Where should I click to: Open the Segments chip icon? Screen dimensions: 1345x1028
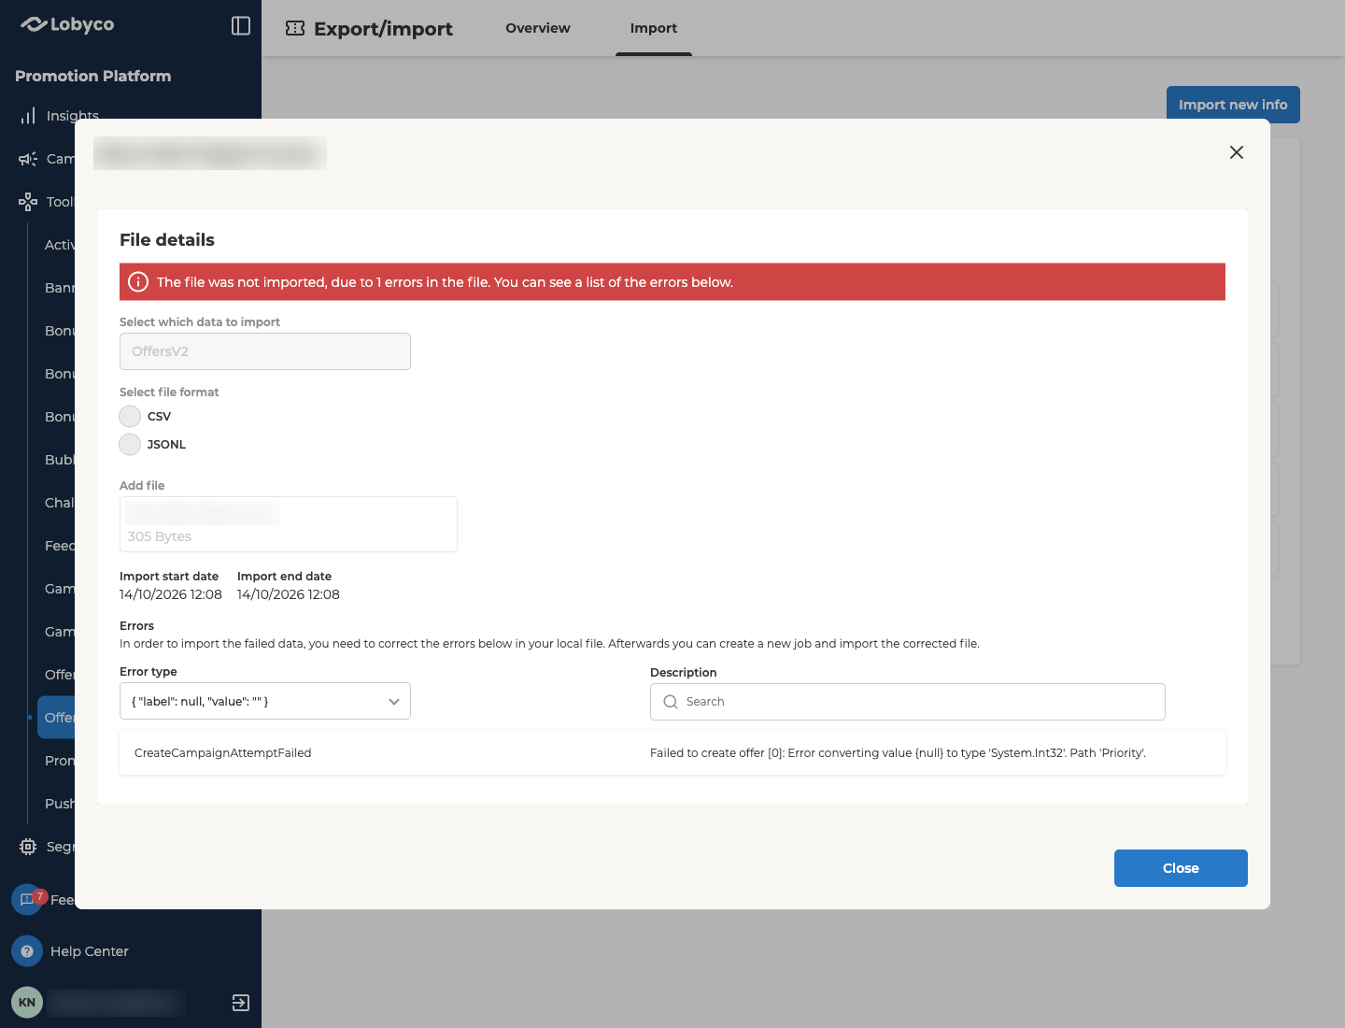click(x=28, y=847)
